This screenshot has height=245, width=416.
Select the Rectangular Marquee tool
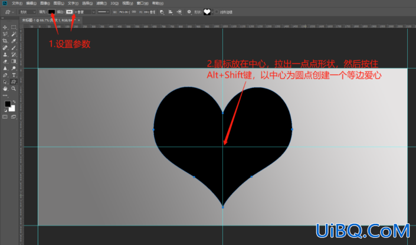click(14, 27)
